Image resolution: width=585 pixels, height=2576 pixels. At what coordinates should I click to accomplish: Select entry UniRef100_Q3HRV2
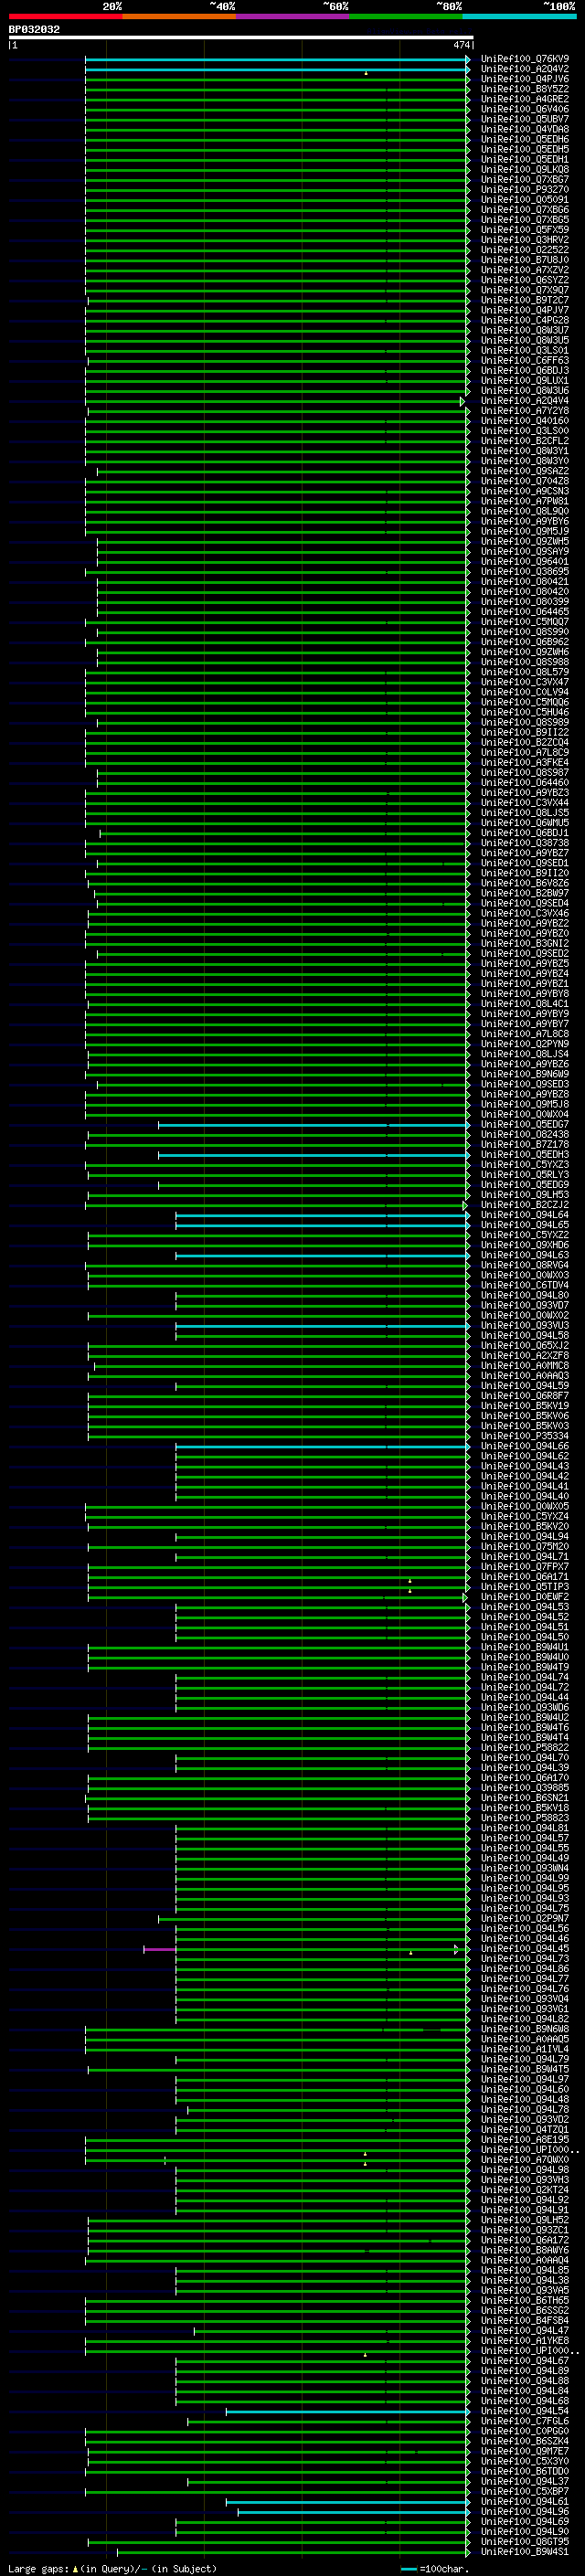coord(524,240)
